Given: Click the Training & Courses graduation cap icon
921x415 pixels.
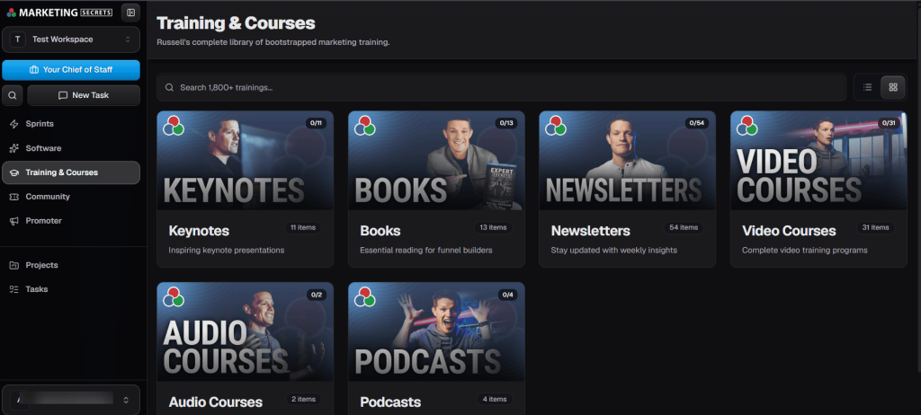Looking at the screenshot, I should click(14, 172).
